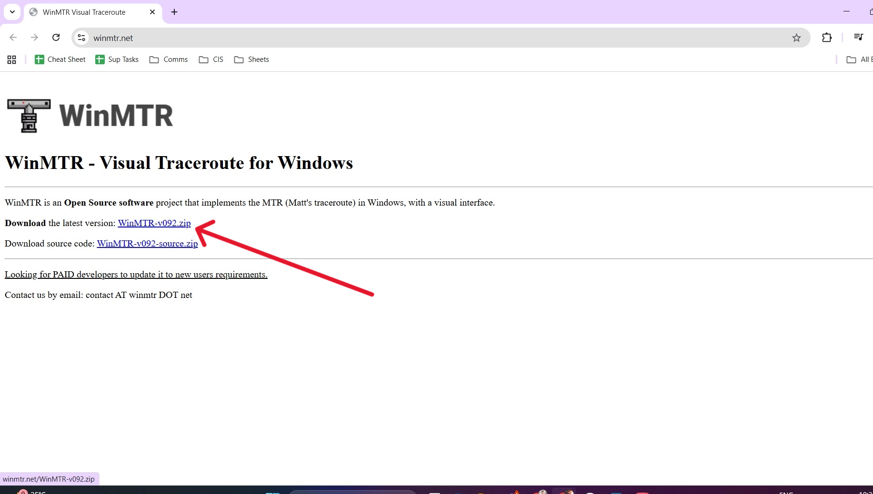Viewport: 873px width, 494px height.
Task: Toggle bookmarking with the star icon
Action: pyautogui.click(x=796, y=37)
